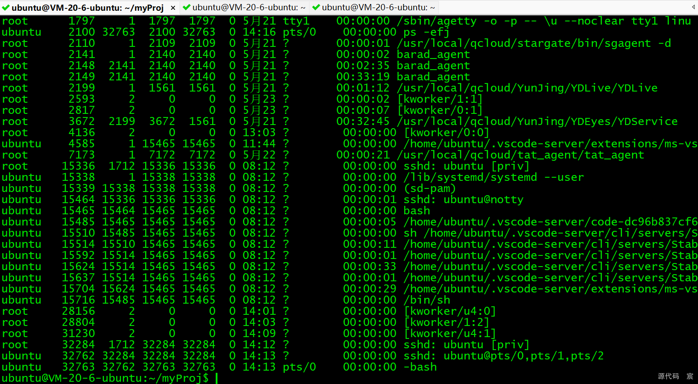698x384 pixels.
Task: Click the tat_agent/tat_agent process path
Action: click(x=520, y=155)
